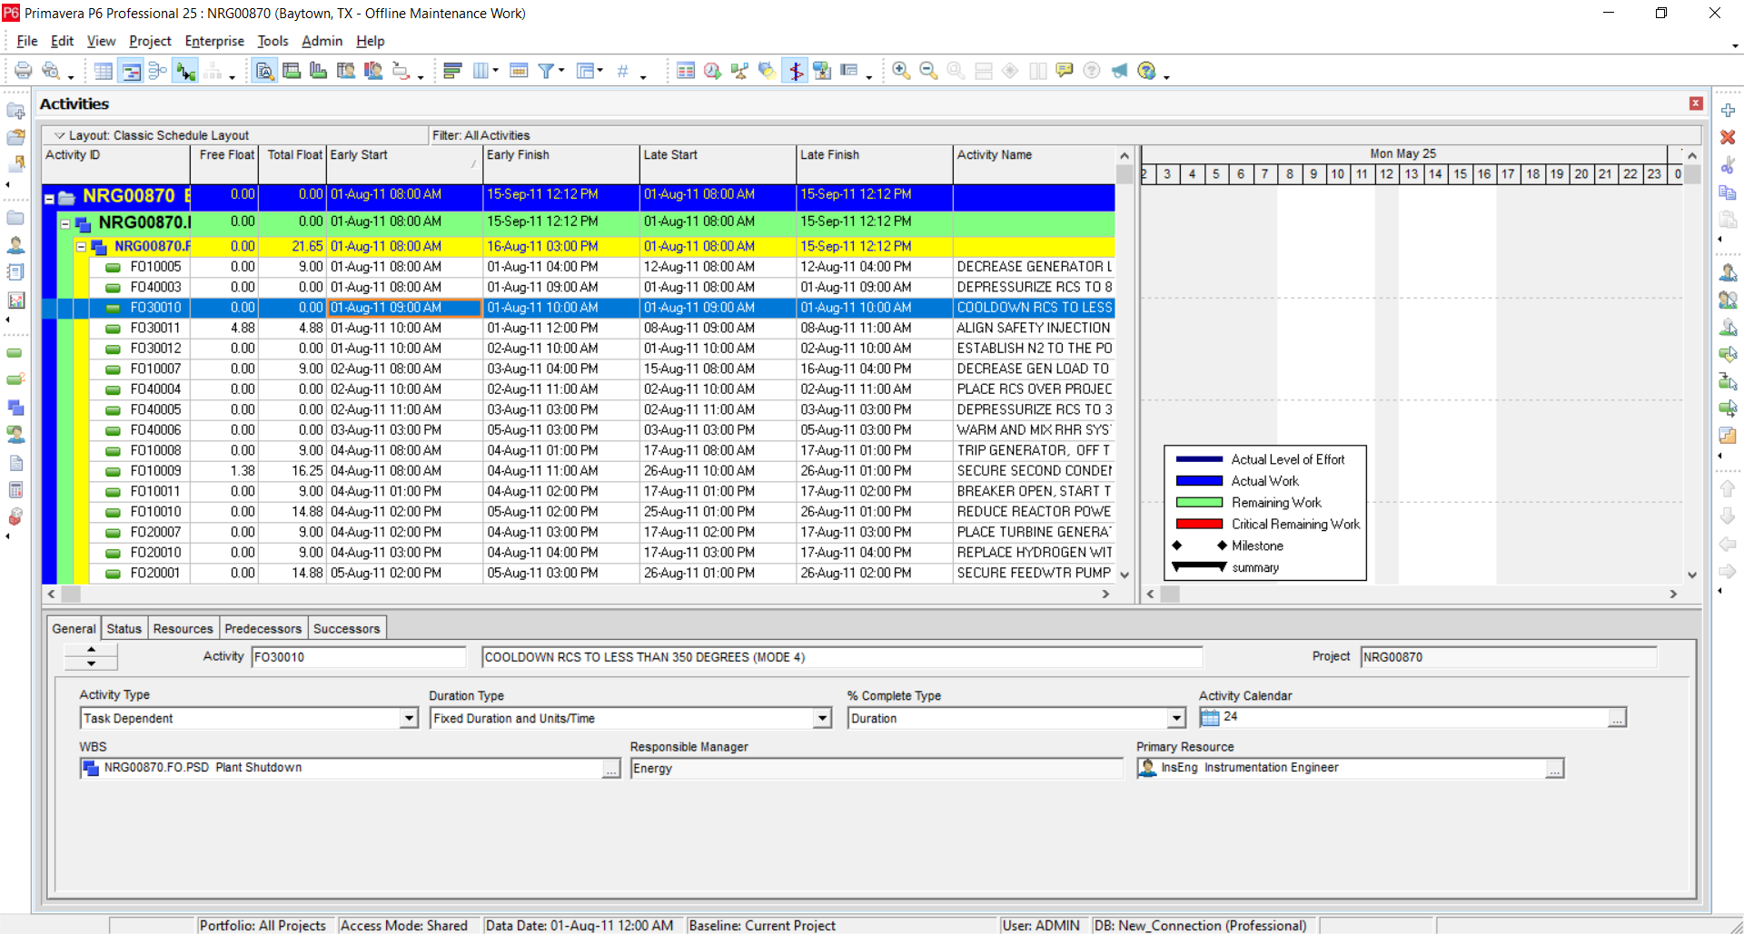Click the next activity down arrow
Screen dimensions: 1744x934
coord(91,664)
